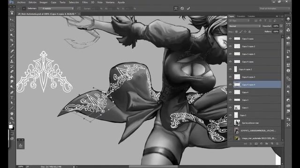Image resolution: width=300 pixels, height=168 pixels.
Task: Select the Quick Selection tool
Action: point(12,35)
